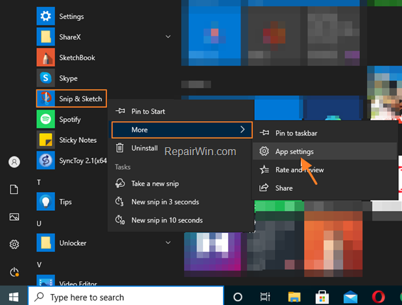Open the Video Editor app icon
402x305 pixels.
45,280
